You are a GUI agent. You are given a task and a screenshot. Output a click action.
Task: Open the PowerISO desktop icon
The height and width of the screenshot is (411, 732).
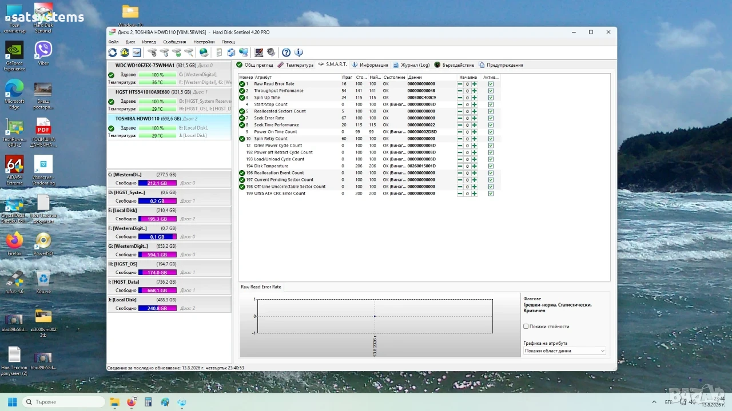43,244
